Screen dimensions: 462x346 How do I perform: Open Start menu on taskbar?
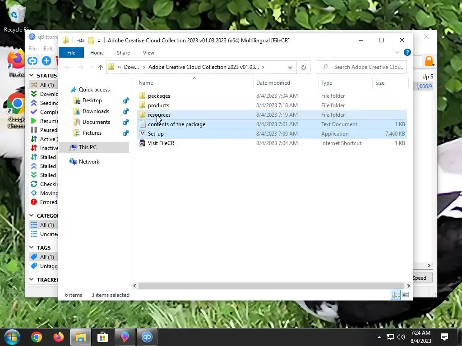coord(12,337)
